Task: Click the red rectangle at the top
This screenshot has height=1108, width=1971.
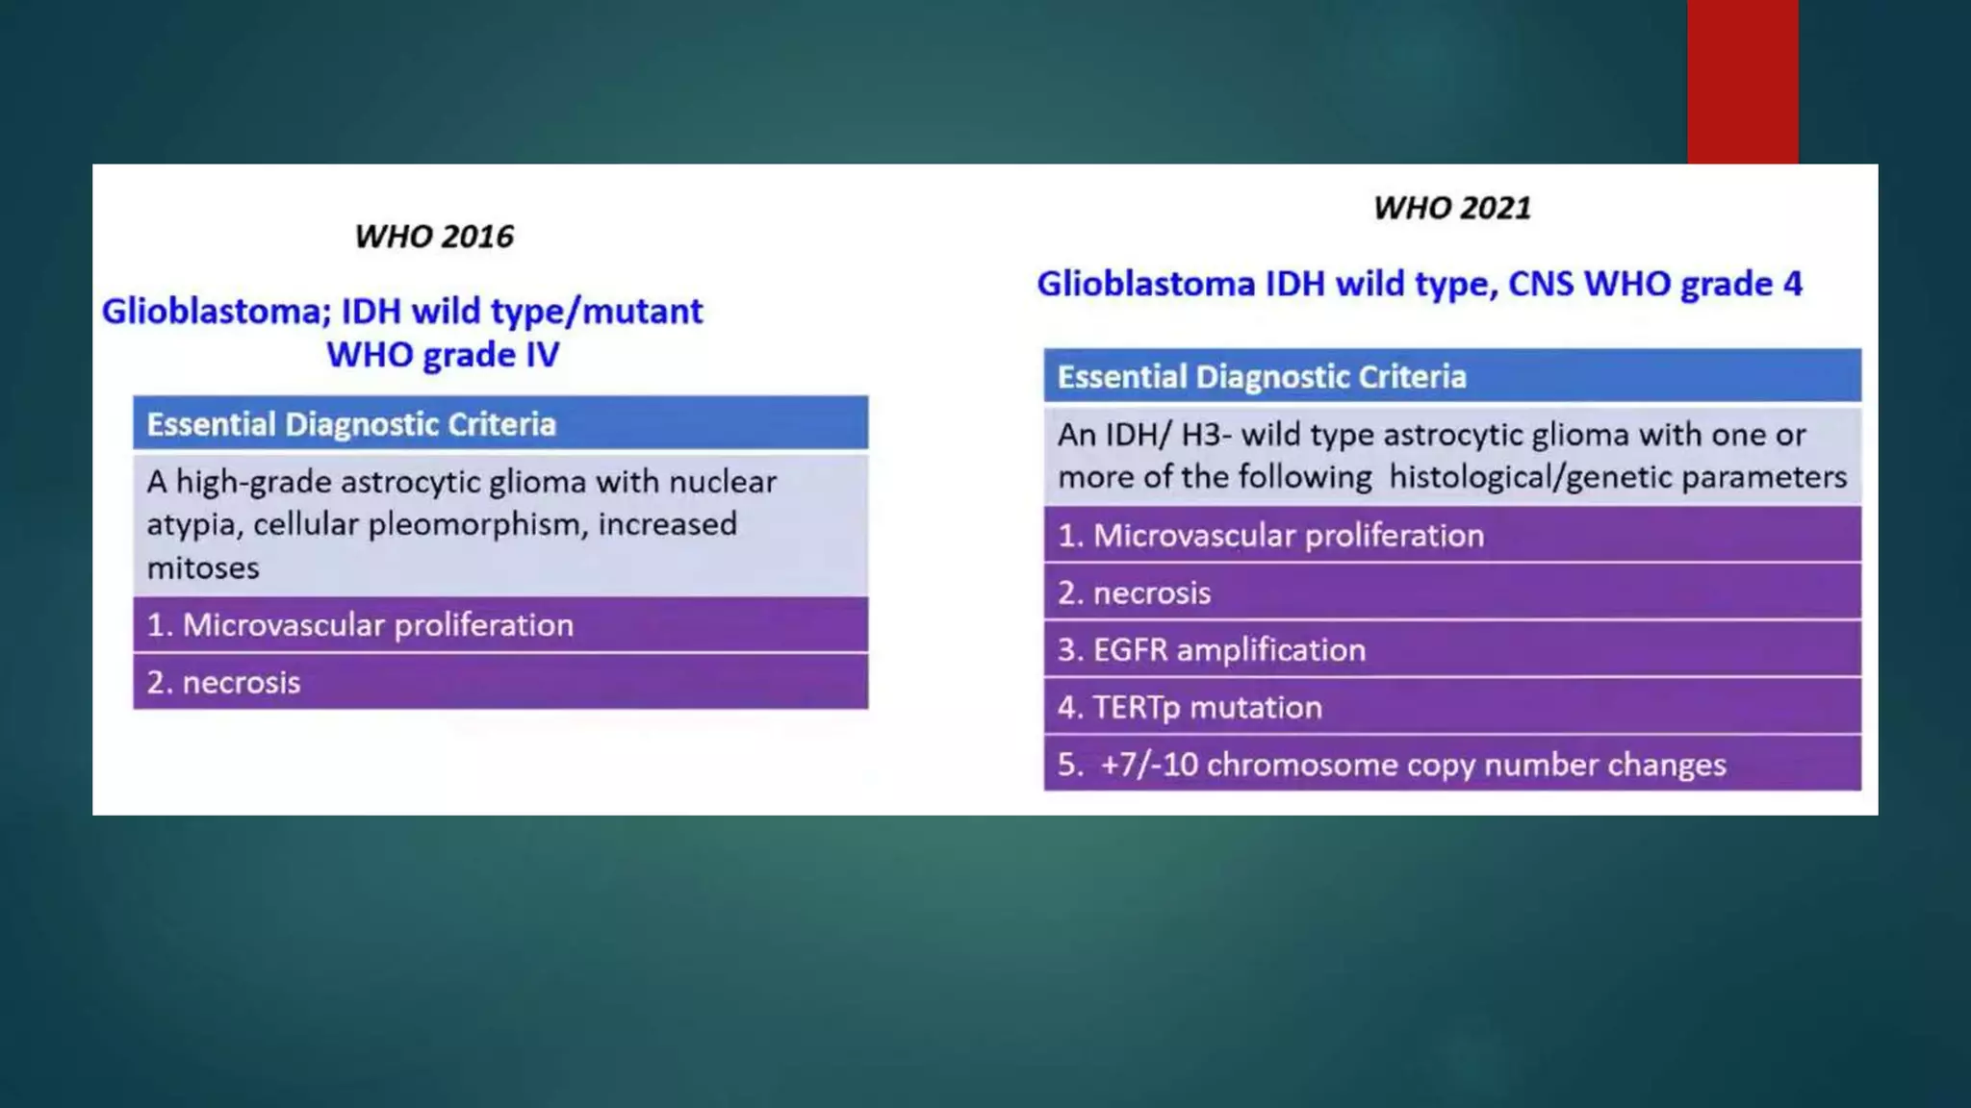Action: click(1742, 81)
